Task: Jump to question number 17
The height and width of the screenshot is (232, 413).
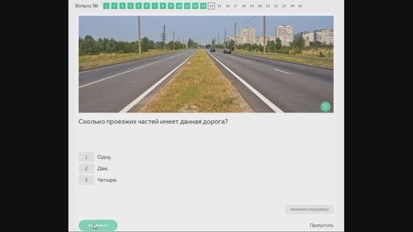Action: pyautogui.click(x=236, y=6)
